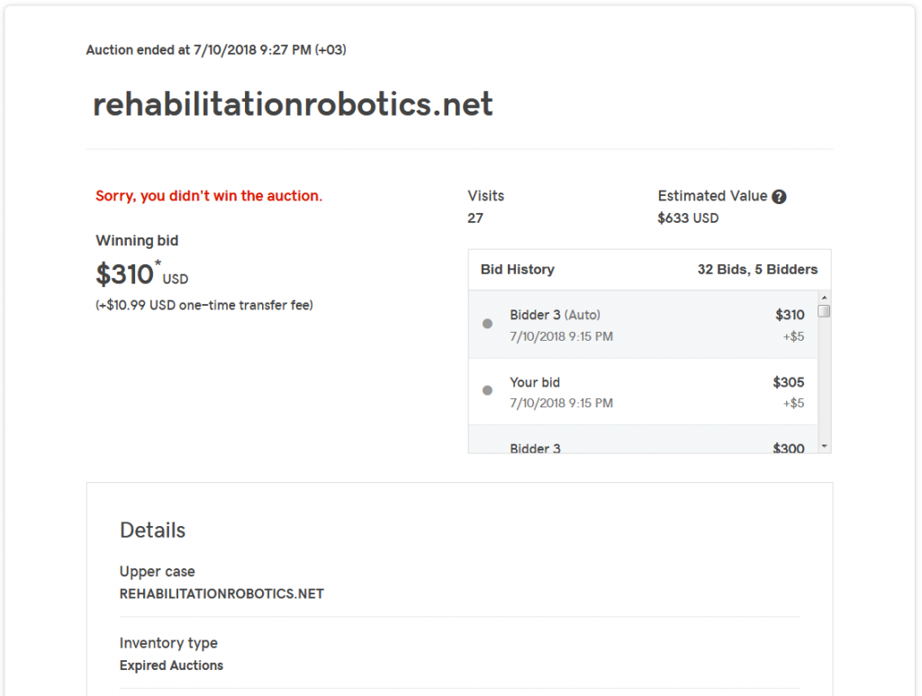Click the one-time transfer fee note
The image size is (922, 696).
click(x=204, y=306)
